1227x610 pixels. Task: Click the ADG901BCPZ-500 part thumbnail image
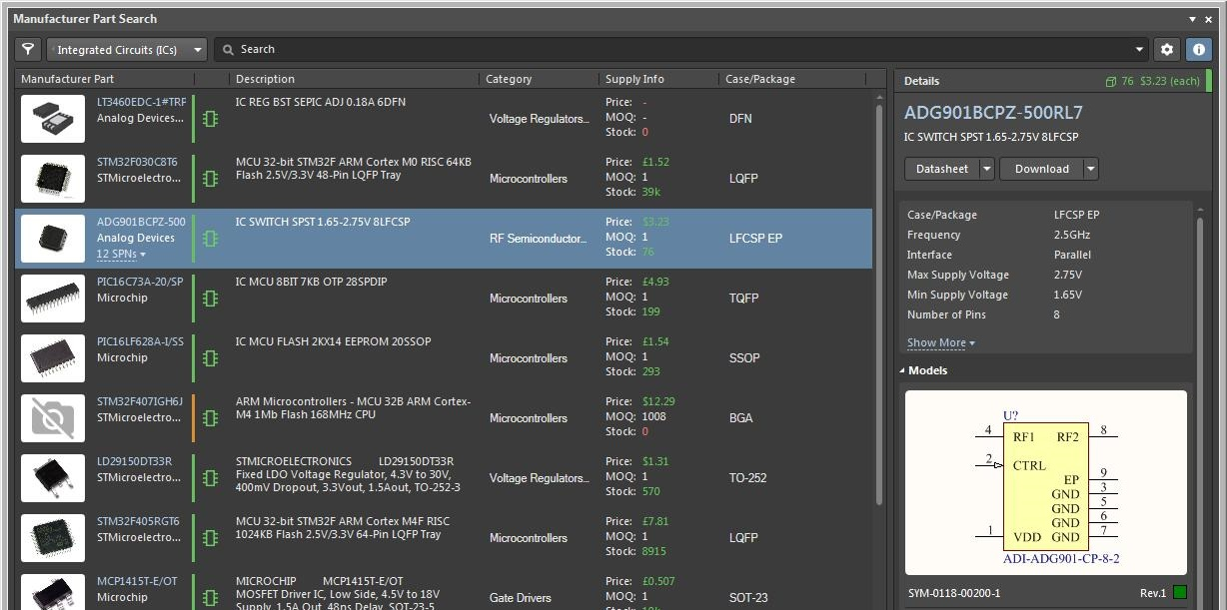point(53,239)
